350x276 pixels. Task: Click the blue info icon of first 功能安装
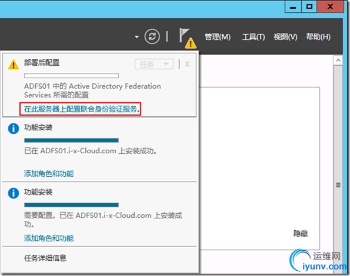point(14,129)
